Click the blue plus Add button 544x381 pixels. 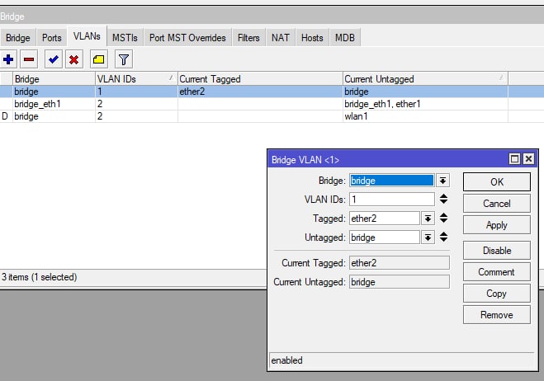(x=8, y=59)
